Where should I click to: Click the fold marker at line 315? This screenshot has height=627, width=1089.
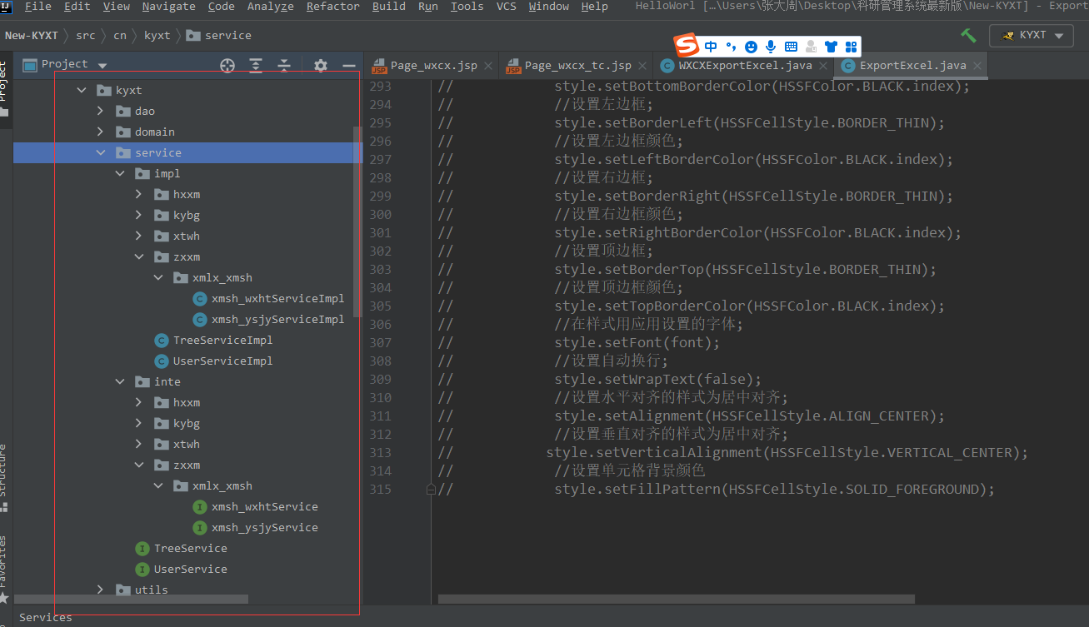431,490
